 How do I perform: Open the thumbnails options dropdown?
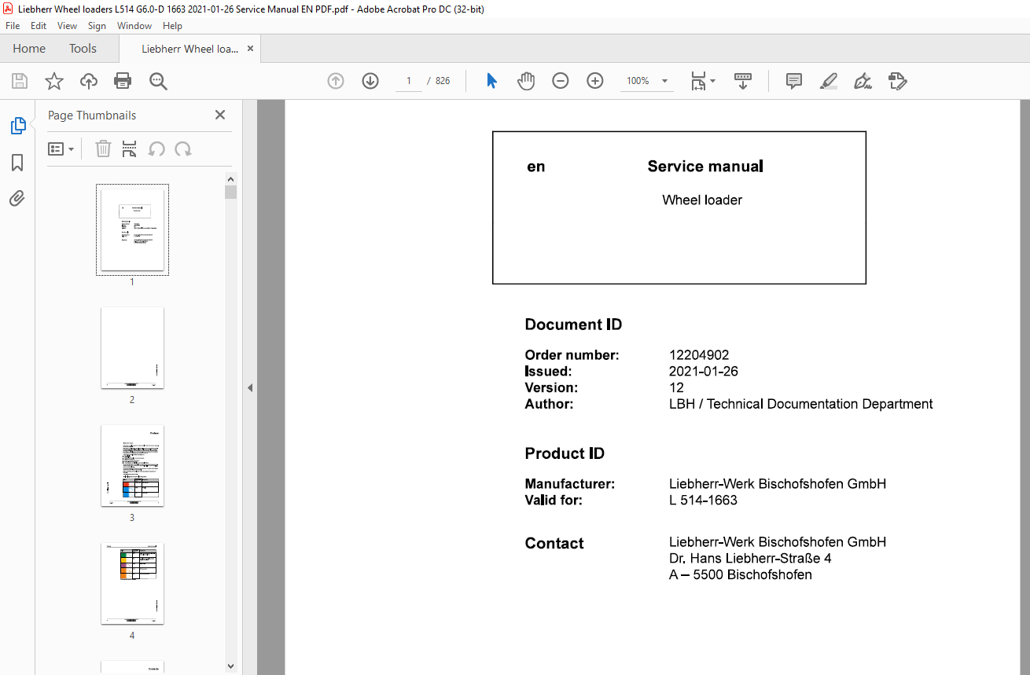pos(61,149)
